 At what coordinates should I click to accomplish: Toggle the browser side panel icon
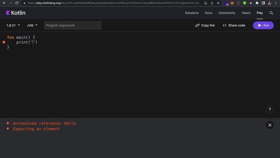(263, 3)
